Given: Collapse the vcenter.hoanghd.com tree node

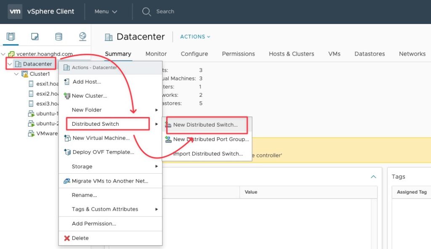Looking at the screenshot, I should [3, 54].
